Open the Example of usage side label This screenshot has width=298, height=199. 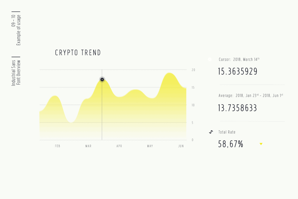(16, 30)
